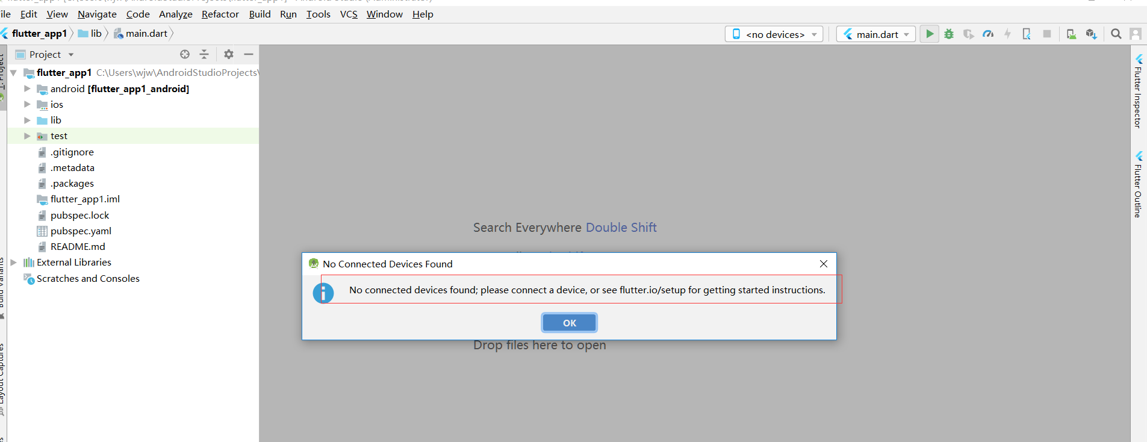Click OK in the No Connected Devices dialog
The width and height of the screenshot is (1147, 442).
(x=570, y=323)
